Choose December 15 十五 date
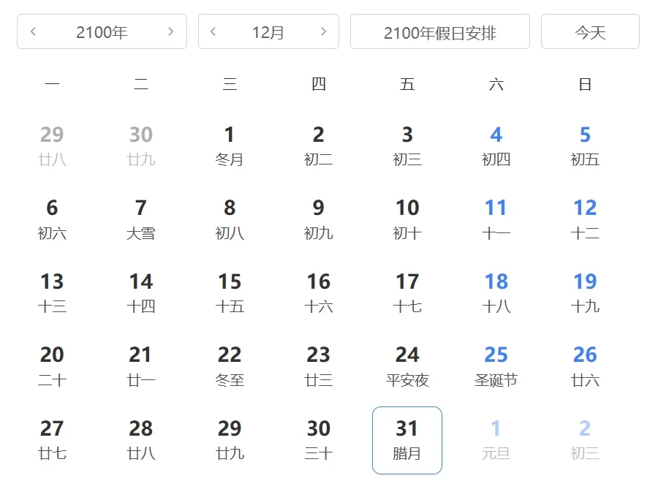This screenshot has width=658, height=500. (x=230, y=292)
